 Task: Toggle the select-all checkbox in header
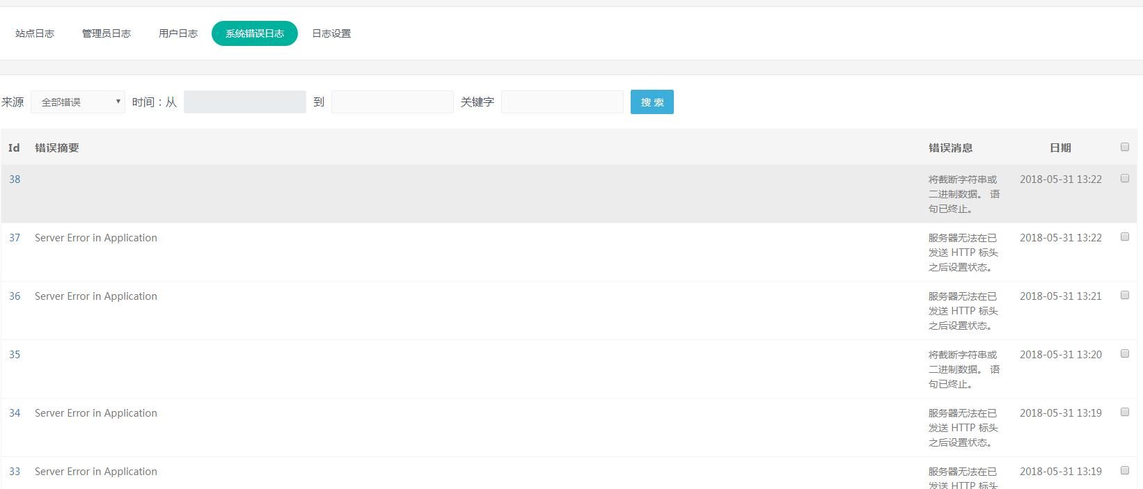pos(1125,147)
